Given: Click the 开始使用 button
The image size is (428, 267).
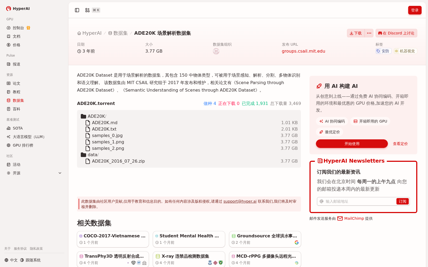Looking at the screenshot, I should (352, 144).
